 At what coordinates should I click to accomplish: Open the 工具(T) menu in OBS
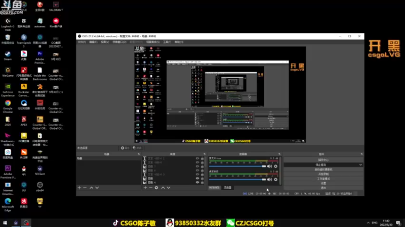point(167,42)
